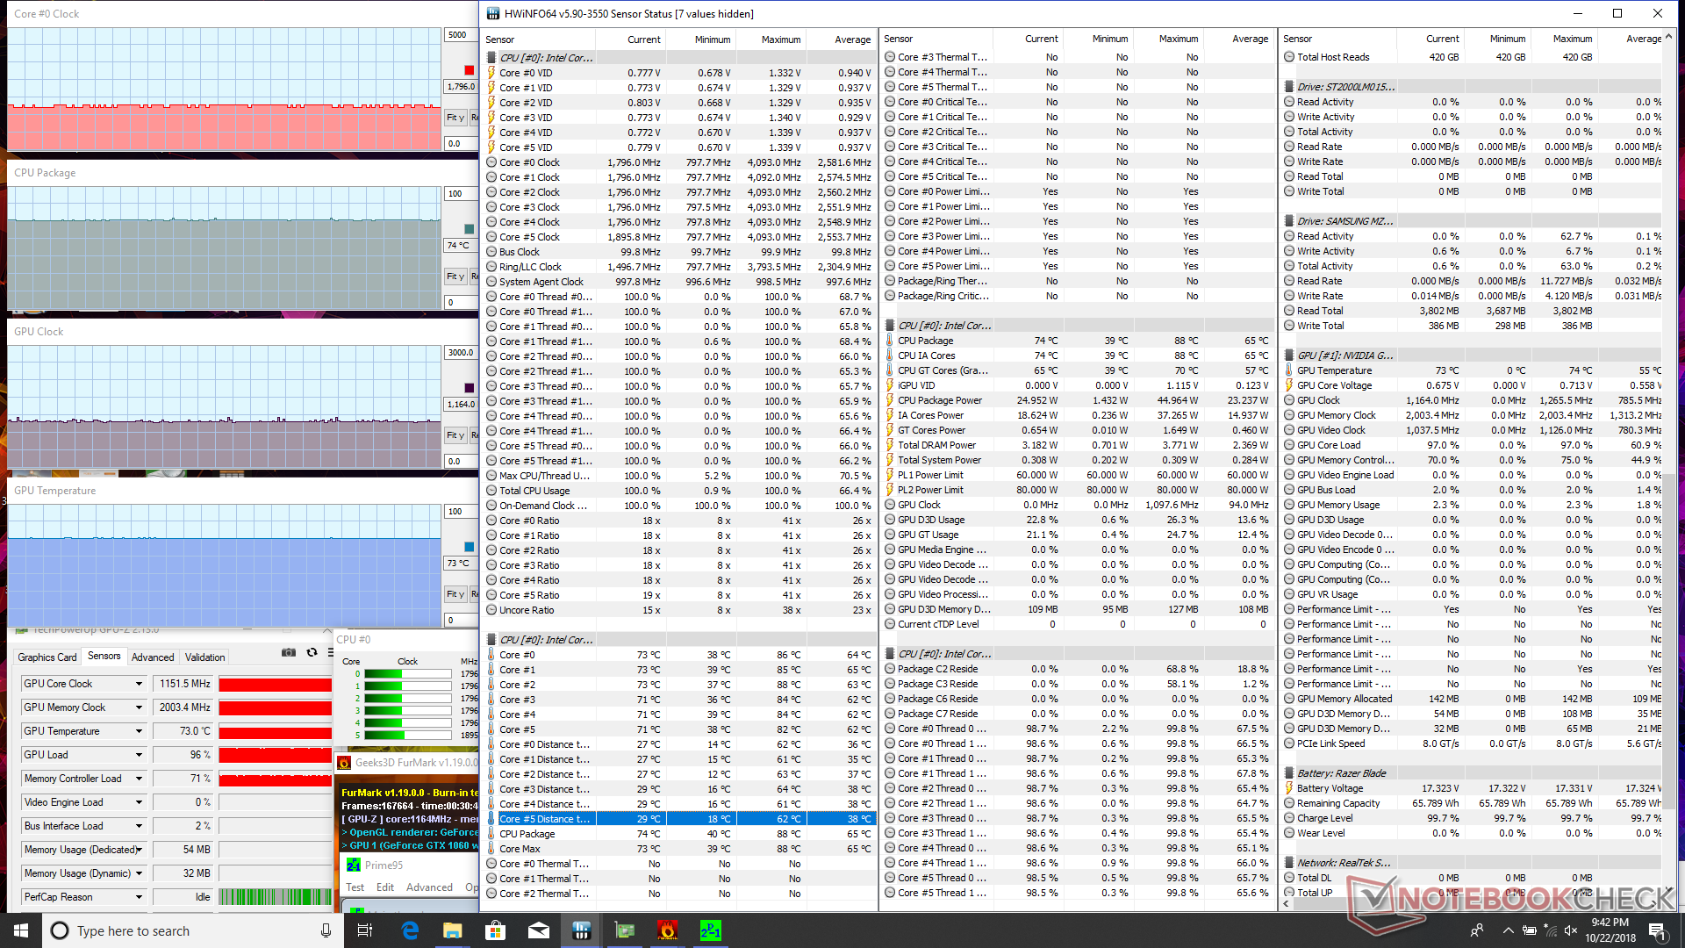This screenshot has height=948, width=1685.
Task: Click the FurMark window flame icon
Action: point(345,763)
